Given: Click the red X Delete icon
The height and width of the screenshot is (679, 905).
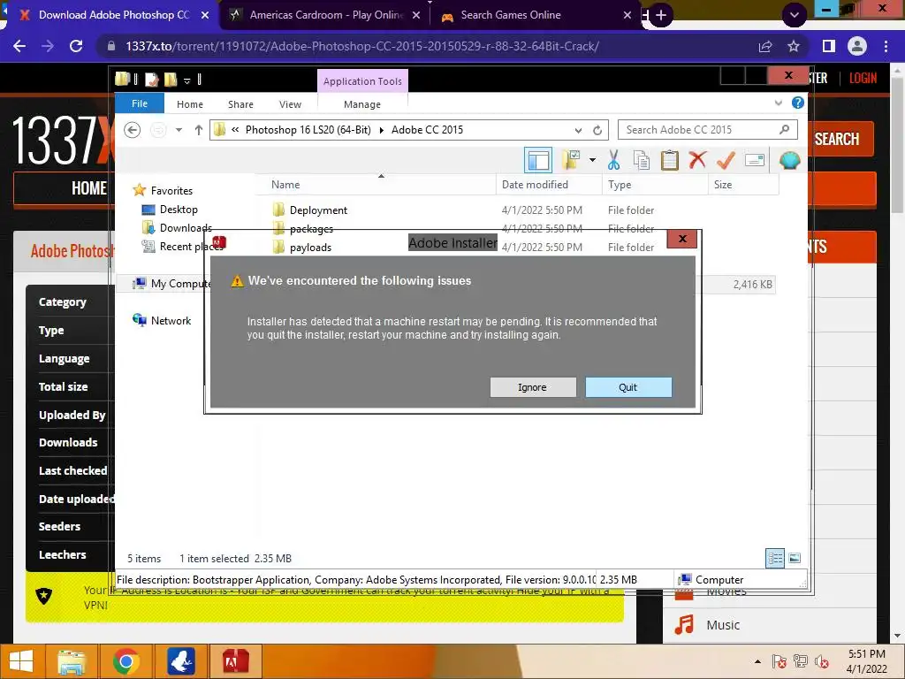Looking at the screenshot, I should pos(697,159).
